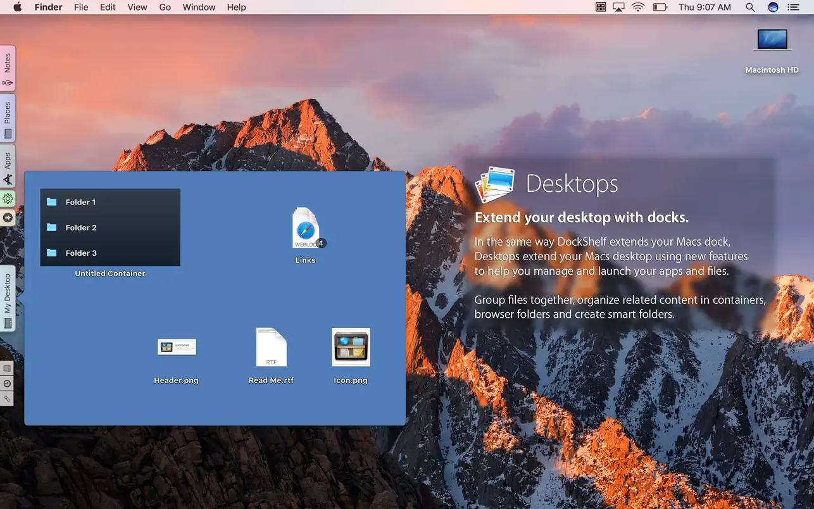Open the View menu
814x509 pixels.
pyautogui.click(x=137, y=7)
